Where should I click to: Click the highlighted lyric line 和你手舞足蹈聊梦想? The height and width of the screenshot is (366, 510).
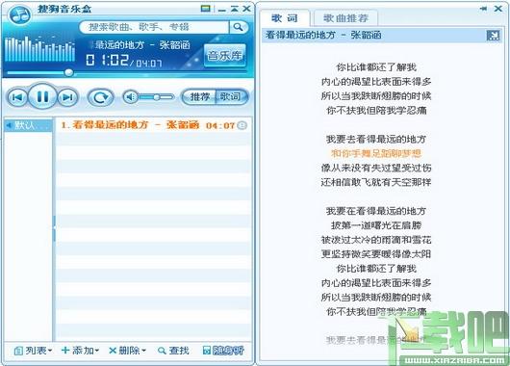point(376,153)
